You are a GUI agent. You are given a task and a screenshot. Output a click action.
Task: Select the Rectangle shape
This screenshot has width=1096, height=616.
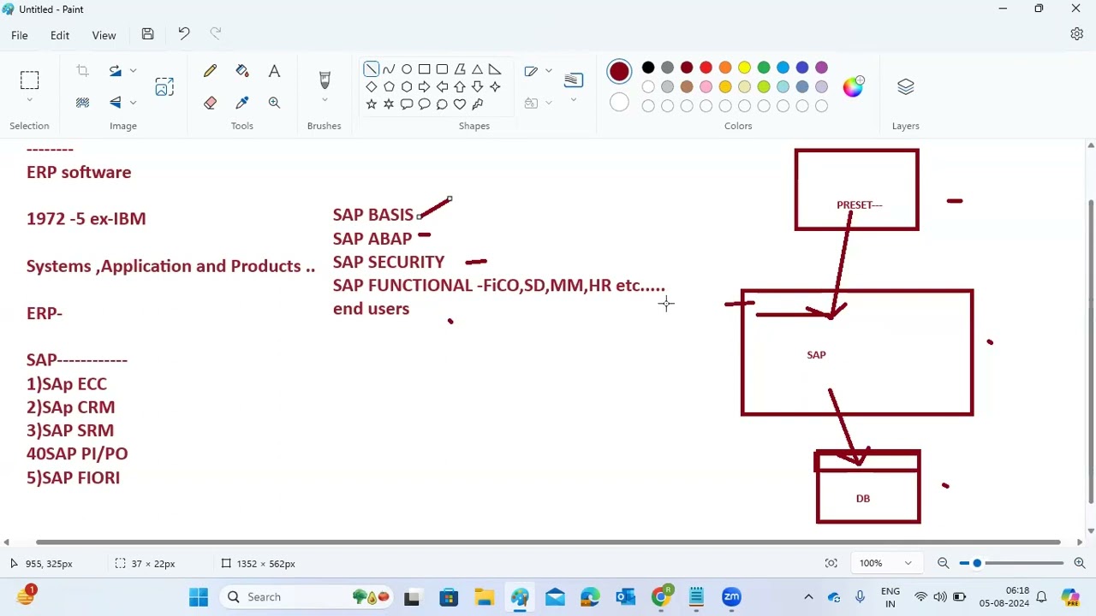click(424, 69)
